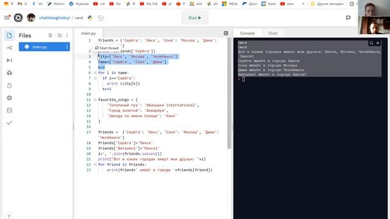Open the version history icon

(101, 18)
